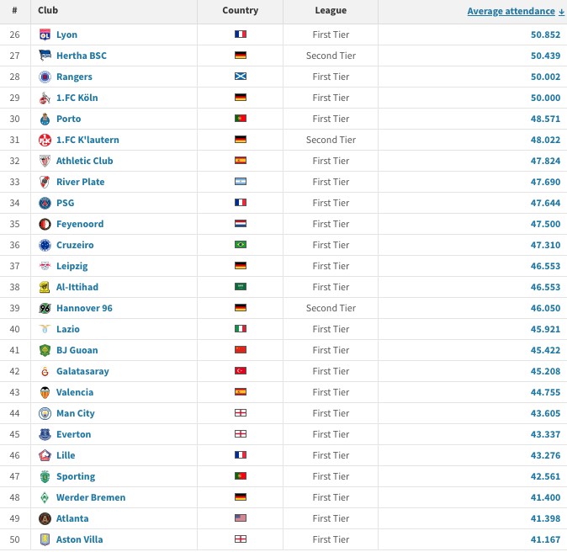Open the Athletic Club link
The width and height of the screenshot is (567, 552).
84,161
